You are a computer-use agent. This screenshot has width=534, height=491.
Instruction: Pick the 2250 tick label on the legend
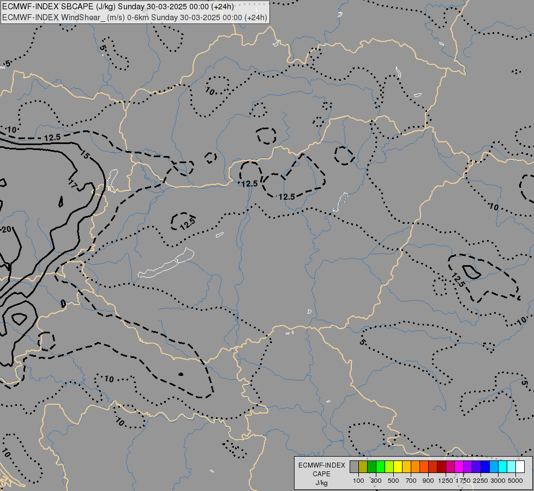coord(481,481)
